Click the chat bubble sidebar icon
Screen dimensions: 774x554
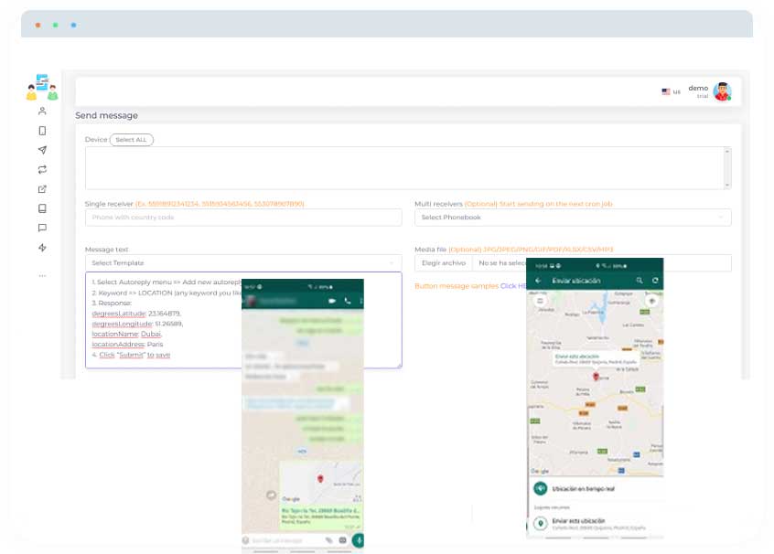coord(42,228)
